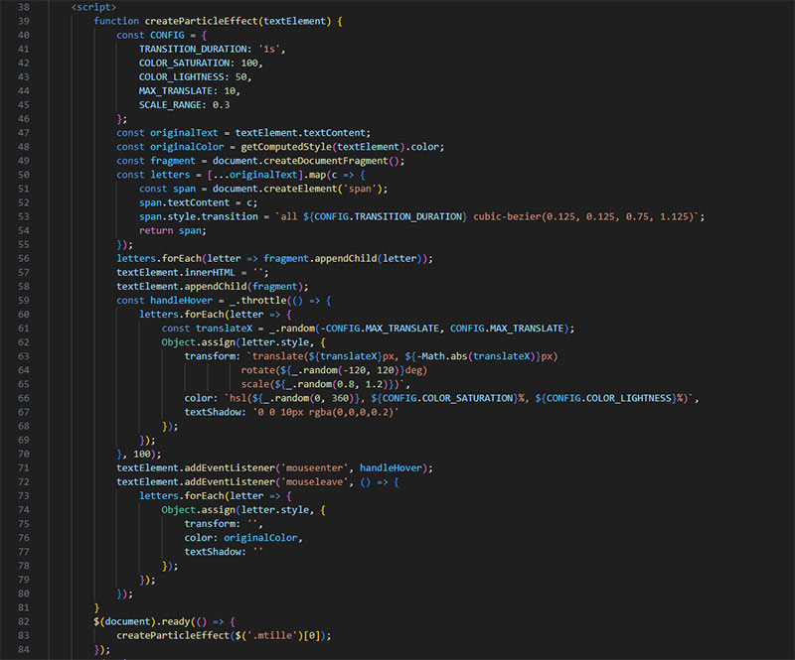Click textElement.innerHTML on line 57
Image resolution: width=795 pixels, height=660 pixels.
click(176, 273)
